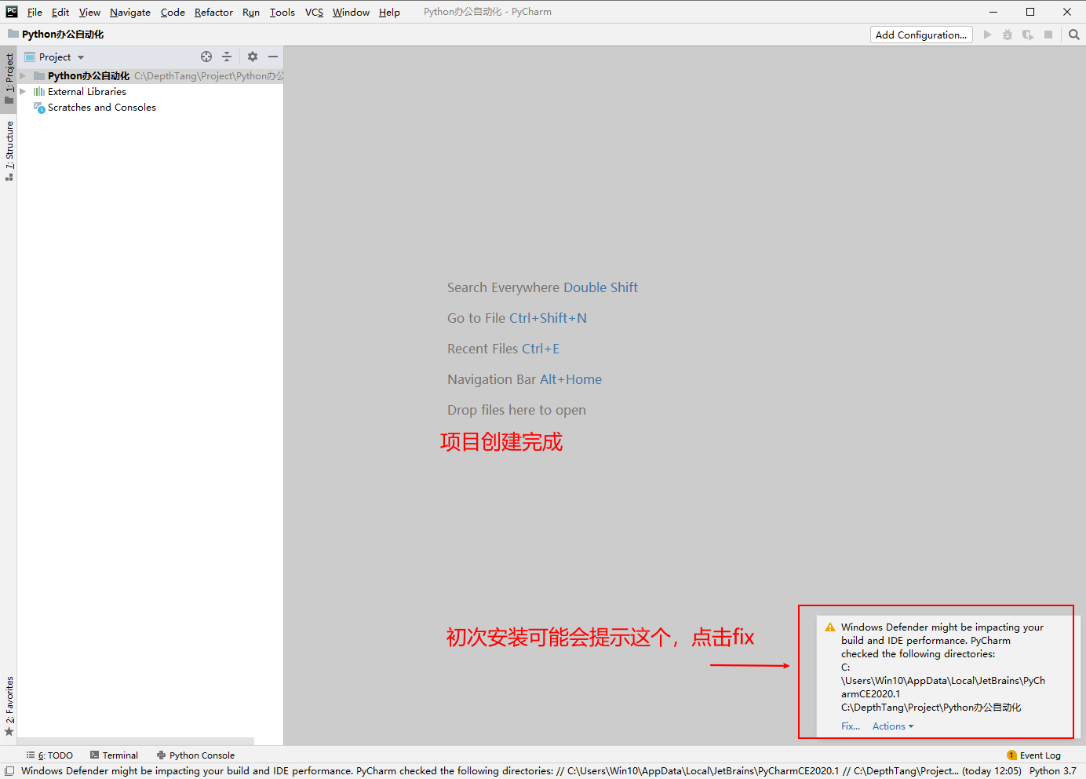Click the Favorites star icon
This screenshot has width=1086, height=779.
(x=9, y=731)
